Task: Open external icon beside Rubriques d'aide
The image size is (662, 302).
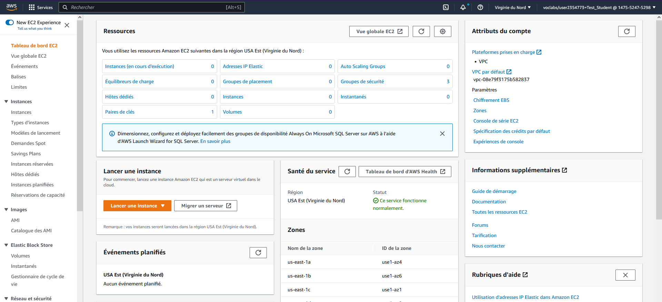Action: pos(525,275)
